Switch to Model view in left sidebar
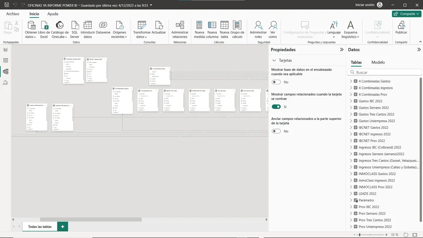The height and width of the screenshot is (238, 423). (5, 71)
